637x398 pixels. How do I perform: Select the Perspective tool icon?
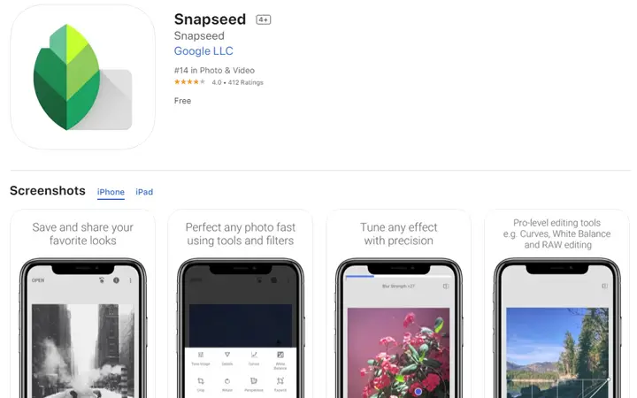coord(254,381)
